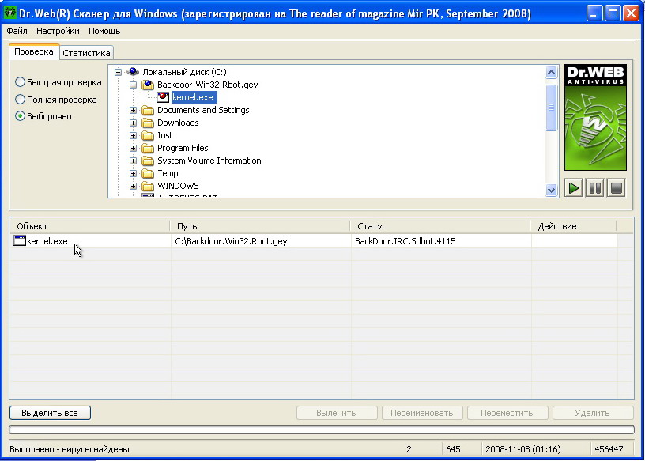Sort by the Объект column header
This screenshot has height=461, width=645.
(89, 226)
